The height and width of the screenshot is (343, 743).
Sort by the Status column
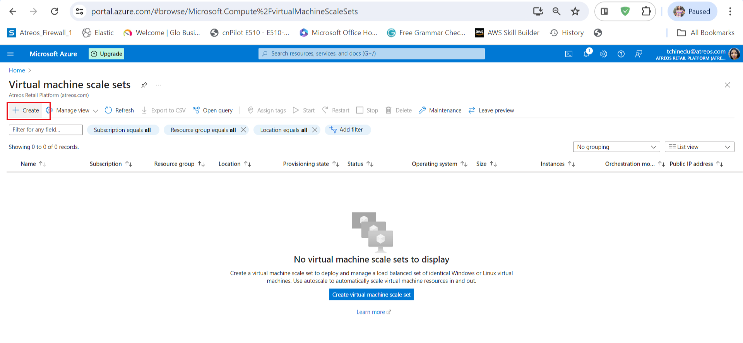tap(360, 164)
